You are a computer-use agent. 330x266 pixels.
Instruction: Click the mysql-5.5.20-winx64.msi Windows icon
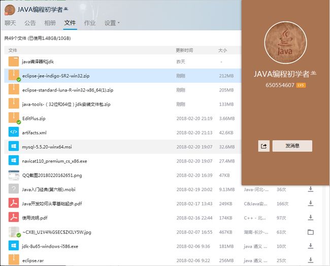(x=14, y=146)
